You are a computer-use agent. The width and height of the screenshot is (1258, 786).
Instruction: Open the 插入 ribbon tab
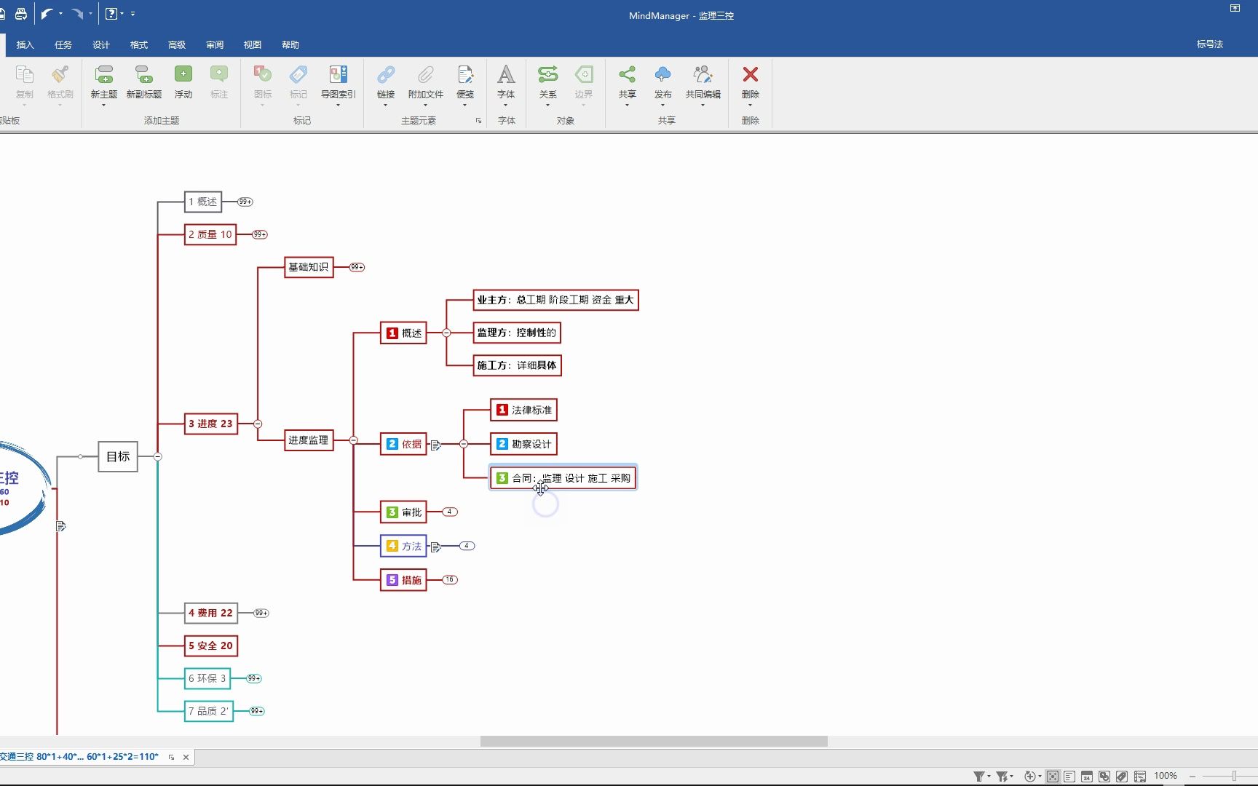(25, 45)
